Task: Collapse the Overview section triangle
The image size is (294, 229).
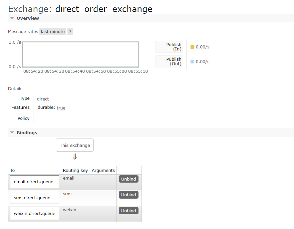Action: (12, 18)
